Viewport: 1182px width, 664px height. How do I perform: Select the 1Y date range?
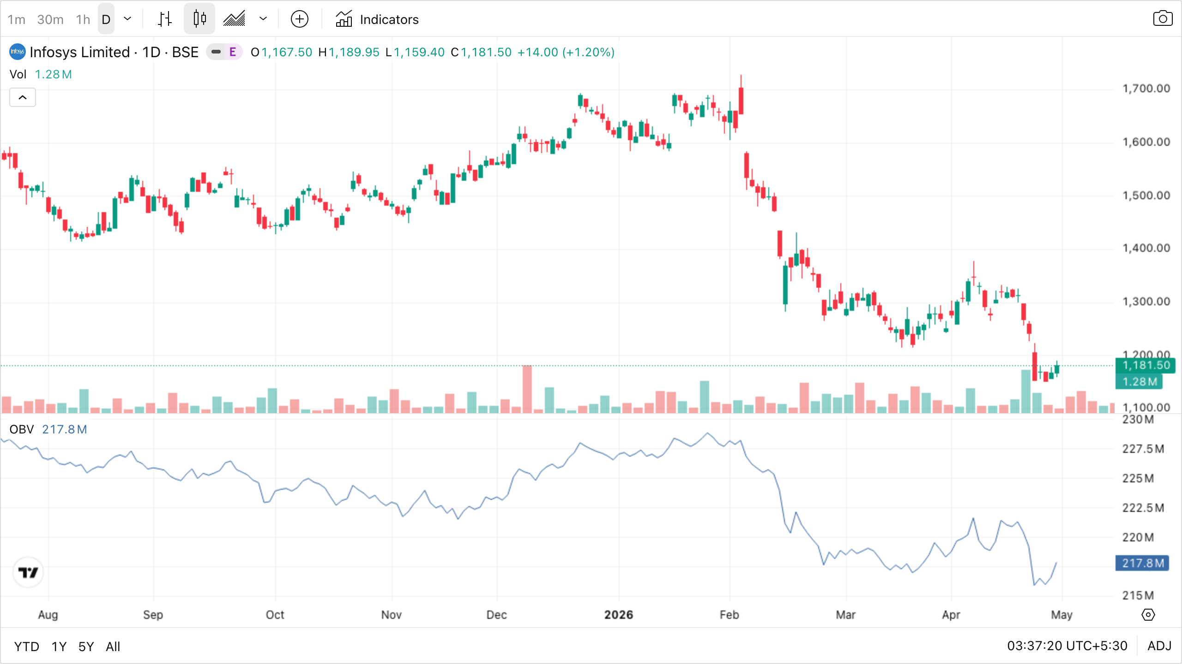coord(59,646)
